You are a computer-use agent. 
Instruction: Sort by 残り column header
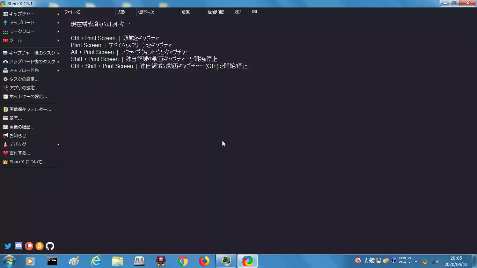pyautogui.click(x=241, y=12)
